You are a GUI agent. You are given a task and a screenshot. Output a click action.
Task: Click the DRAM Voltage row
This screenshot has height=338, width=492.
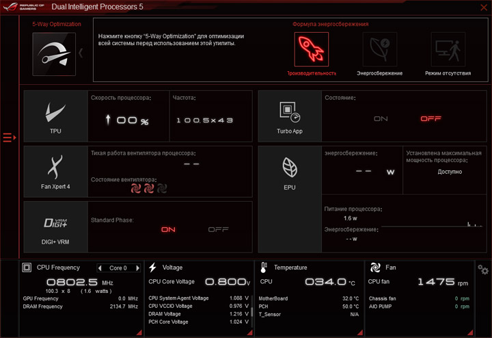199,314
